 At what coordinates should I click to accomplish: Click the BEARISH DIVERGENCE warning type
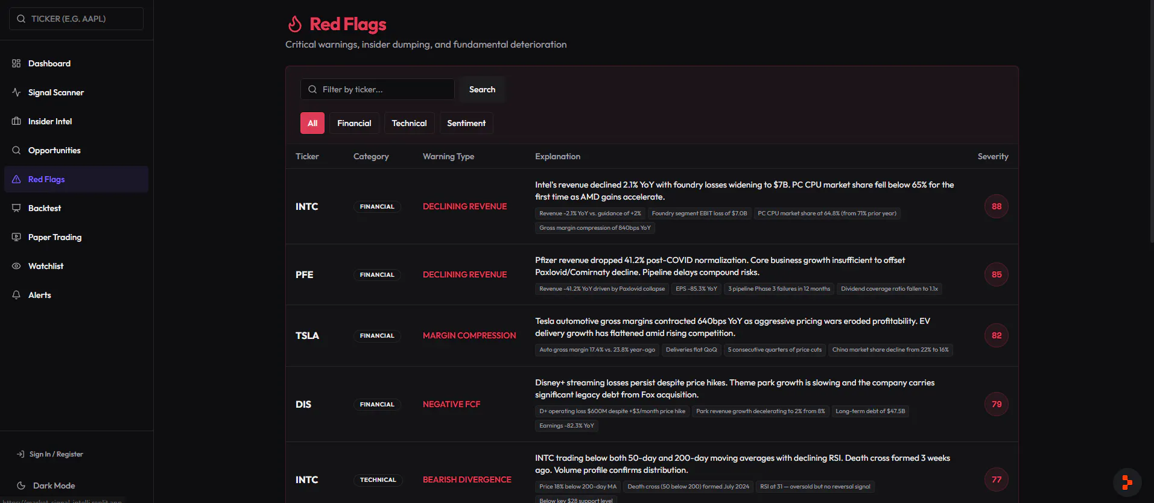[467, 479]
